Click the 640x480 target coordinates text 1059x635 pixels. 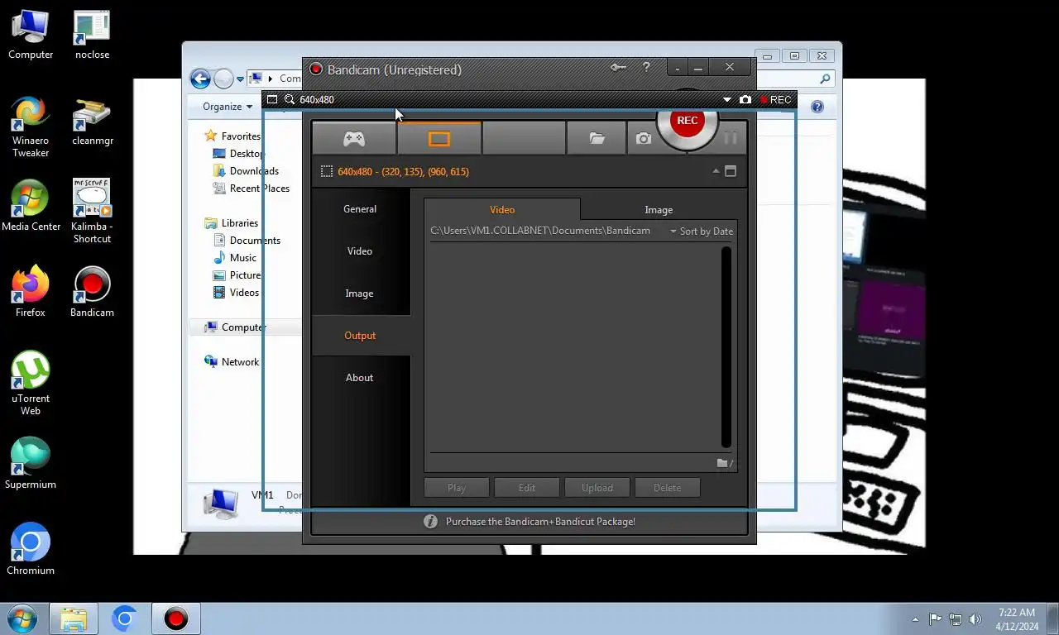pos(403,172)
